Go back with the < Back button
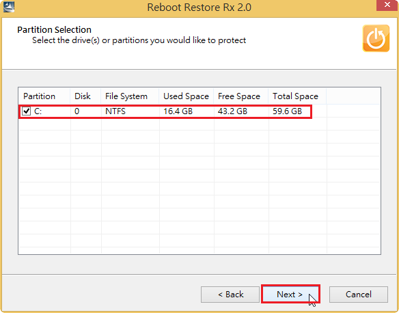 230,295
